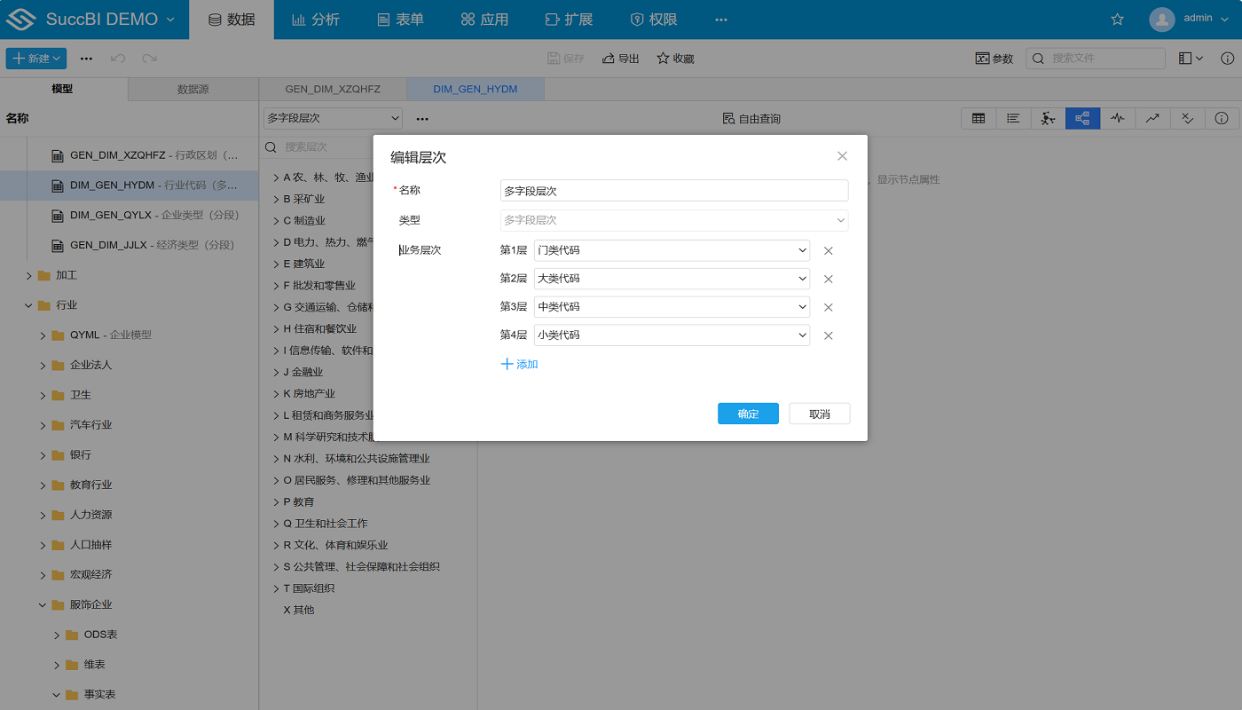Viewport: 1242px width, 710px height.
Task: Open the 第3层 中类代码 dropdown
Action: tap(672, 307)
